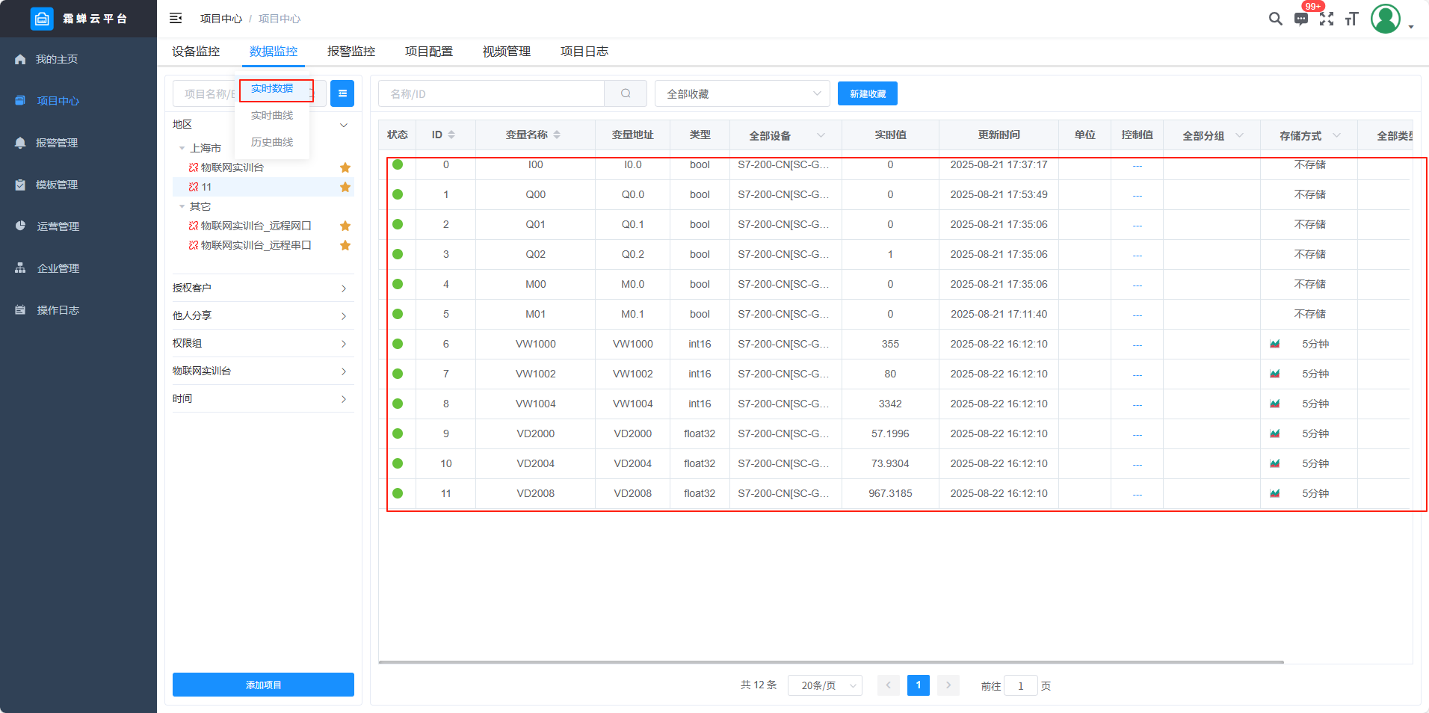Image resolution: width=1429 pixels, height=713 pixels.
Task: Switch to 报警监控 tab
Action: pos(351,52)
